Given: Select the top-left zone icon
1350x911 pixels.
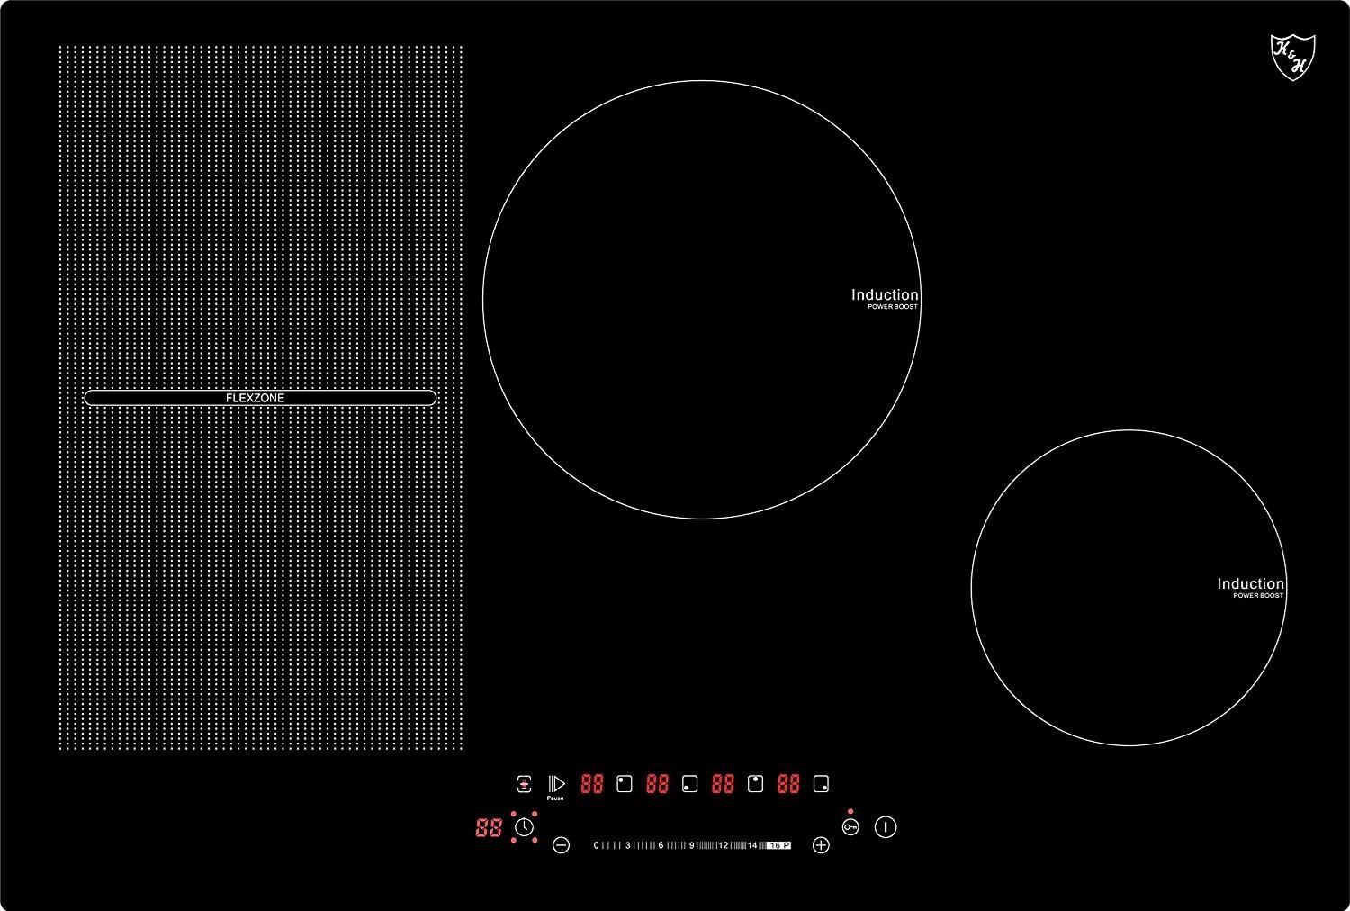Looking at the screenshot, I should point(624,784).
